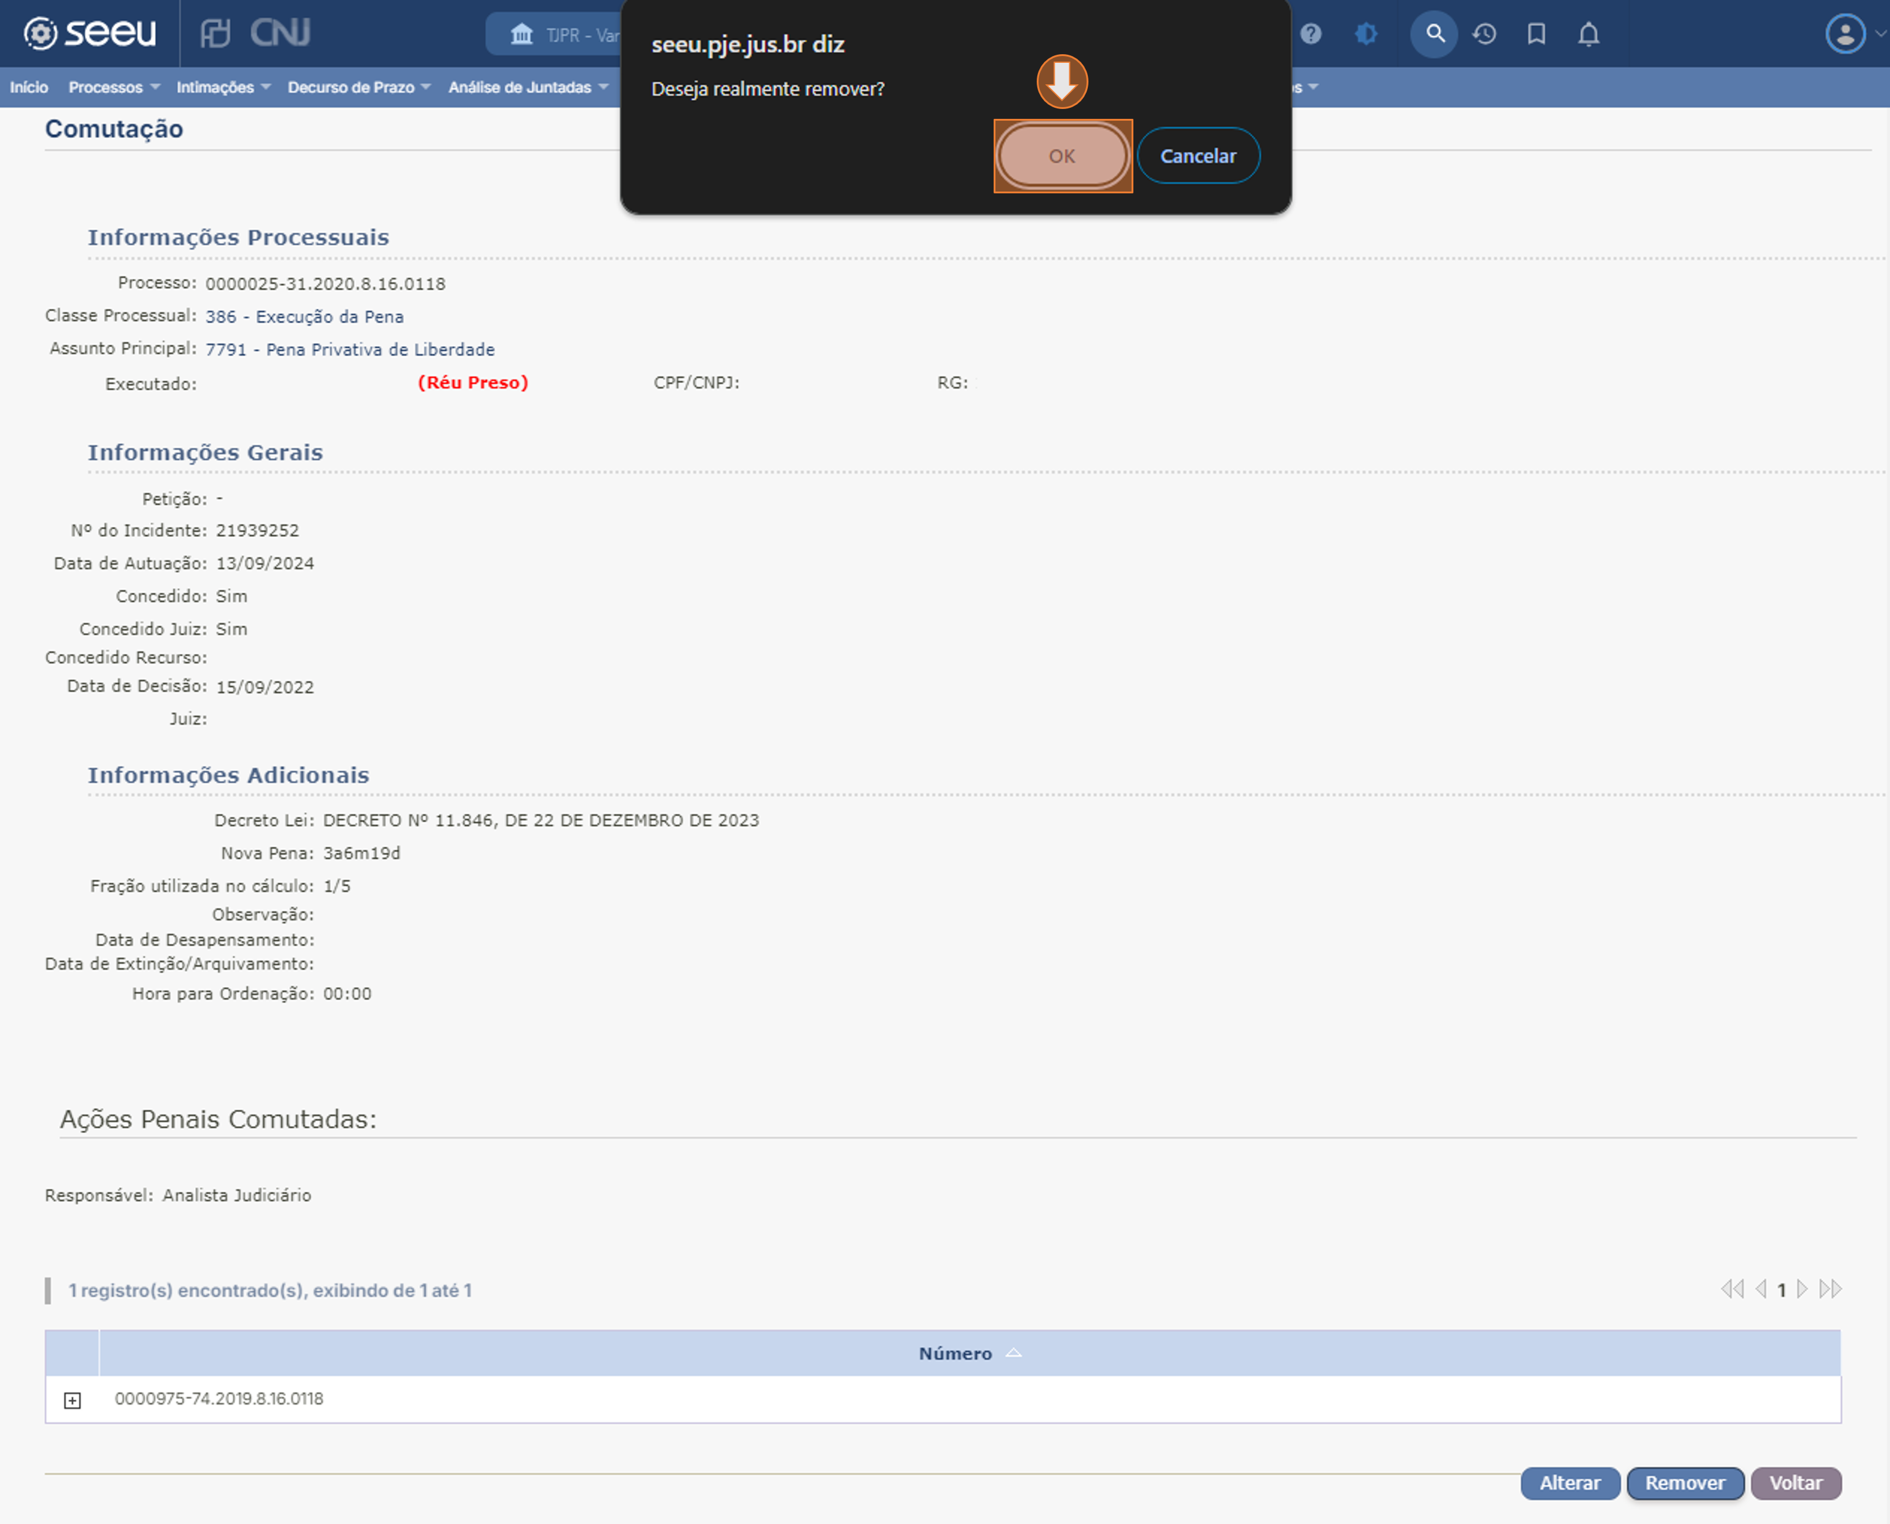1890x1524 pixels.
Task: Expand row 0000975-74.2019.8.16.0118
Action: 73,1400
